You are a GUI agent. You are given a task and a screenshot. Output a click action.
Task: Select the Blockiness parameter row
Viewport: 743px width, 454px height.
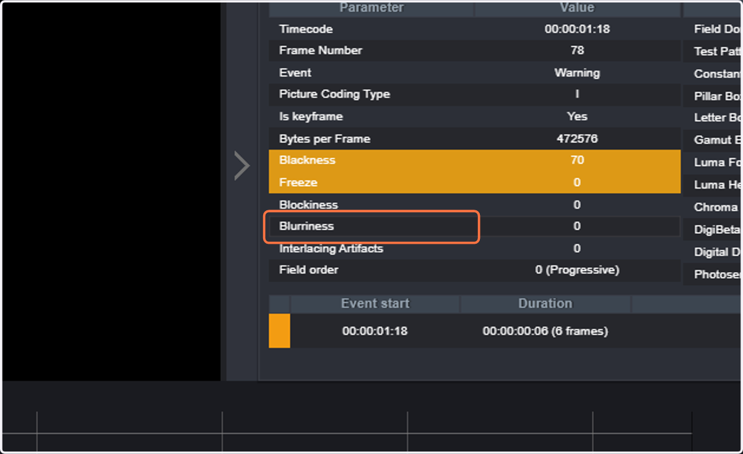tap(474, 205)
